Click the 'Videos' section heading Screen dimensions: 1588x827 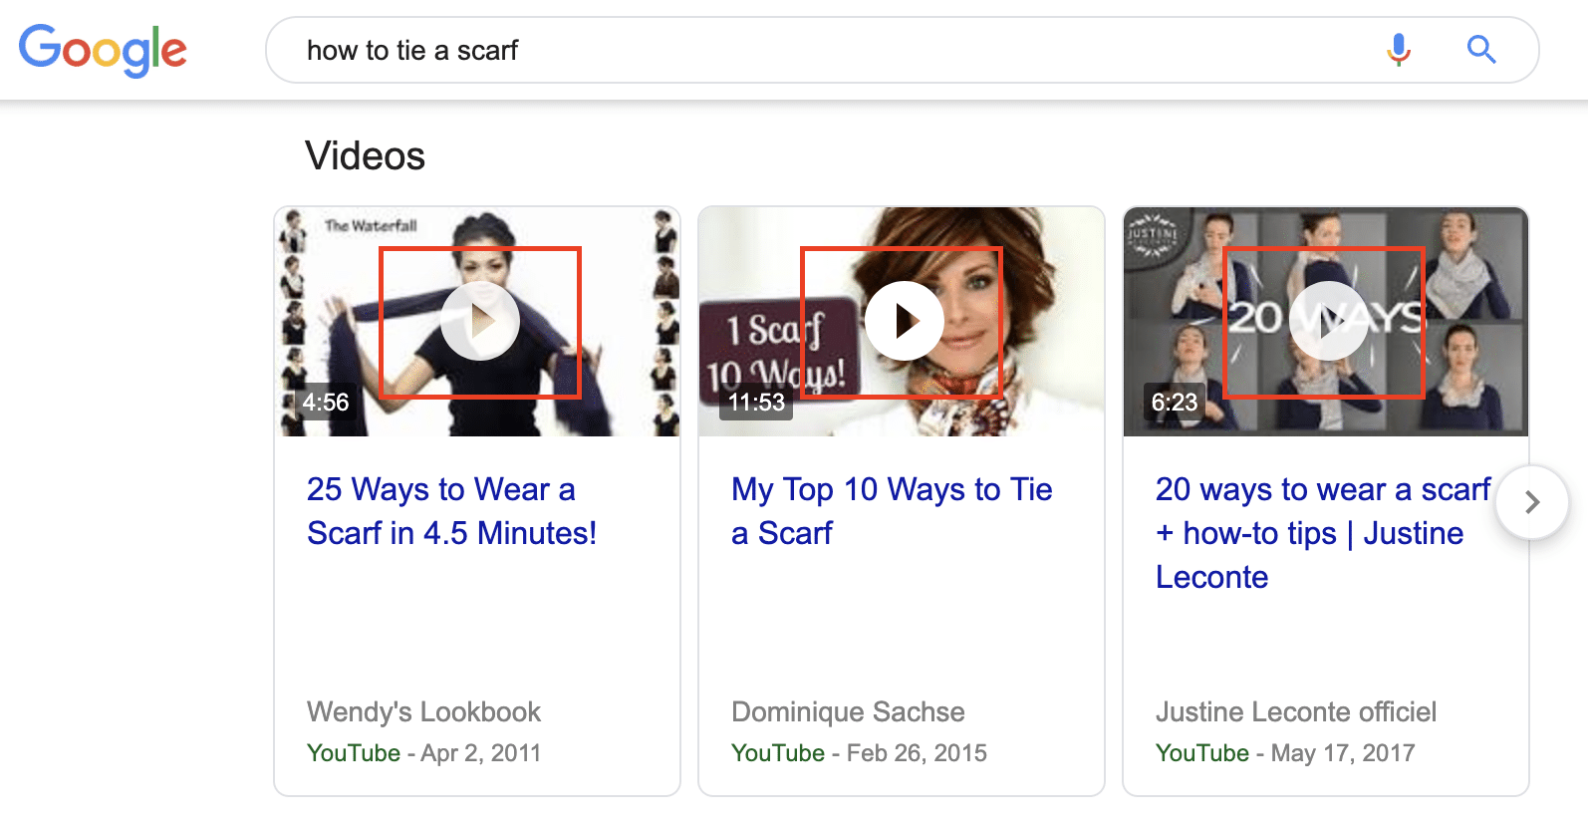click(x=365, y=155)
